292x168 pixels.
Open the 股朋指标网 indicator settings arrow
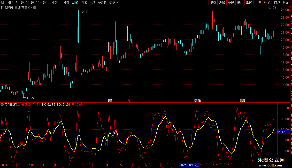point(2,105)
